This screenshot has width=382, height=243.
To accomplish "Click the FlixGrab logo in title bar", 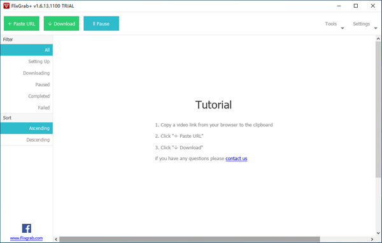I will click(x=6, y=6).
